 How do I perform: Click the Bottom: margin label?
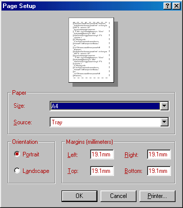pos(133,171)
